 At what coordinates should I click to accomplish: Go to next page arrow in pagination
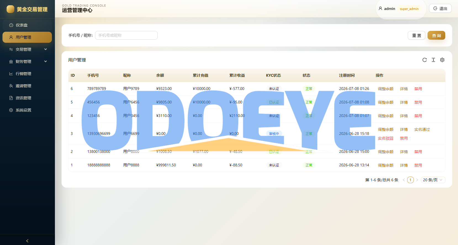417,180
